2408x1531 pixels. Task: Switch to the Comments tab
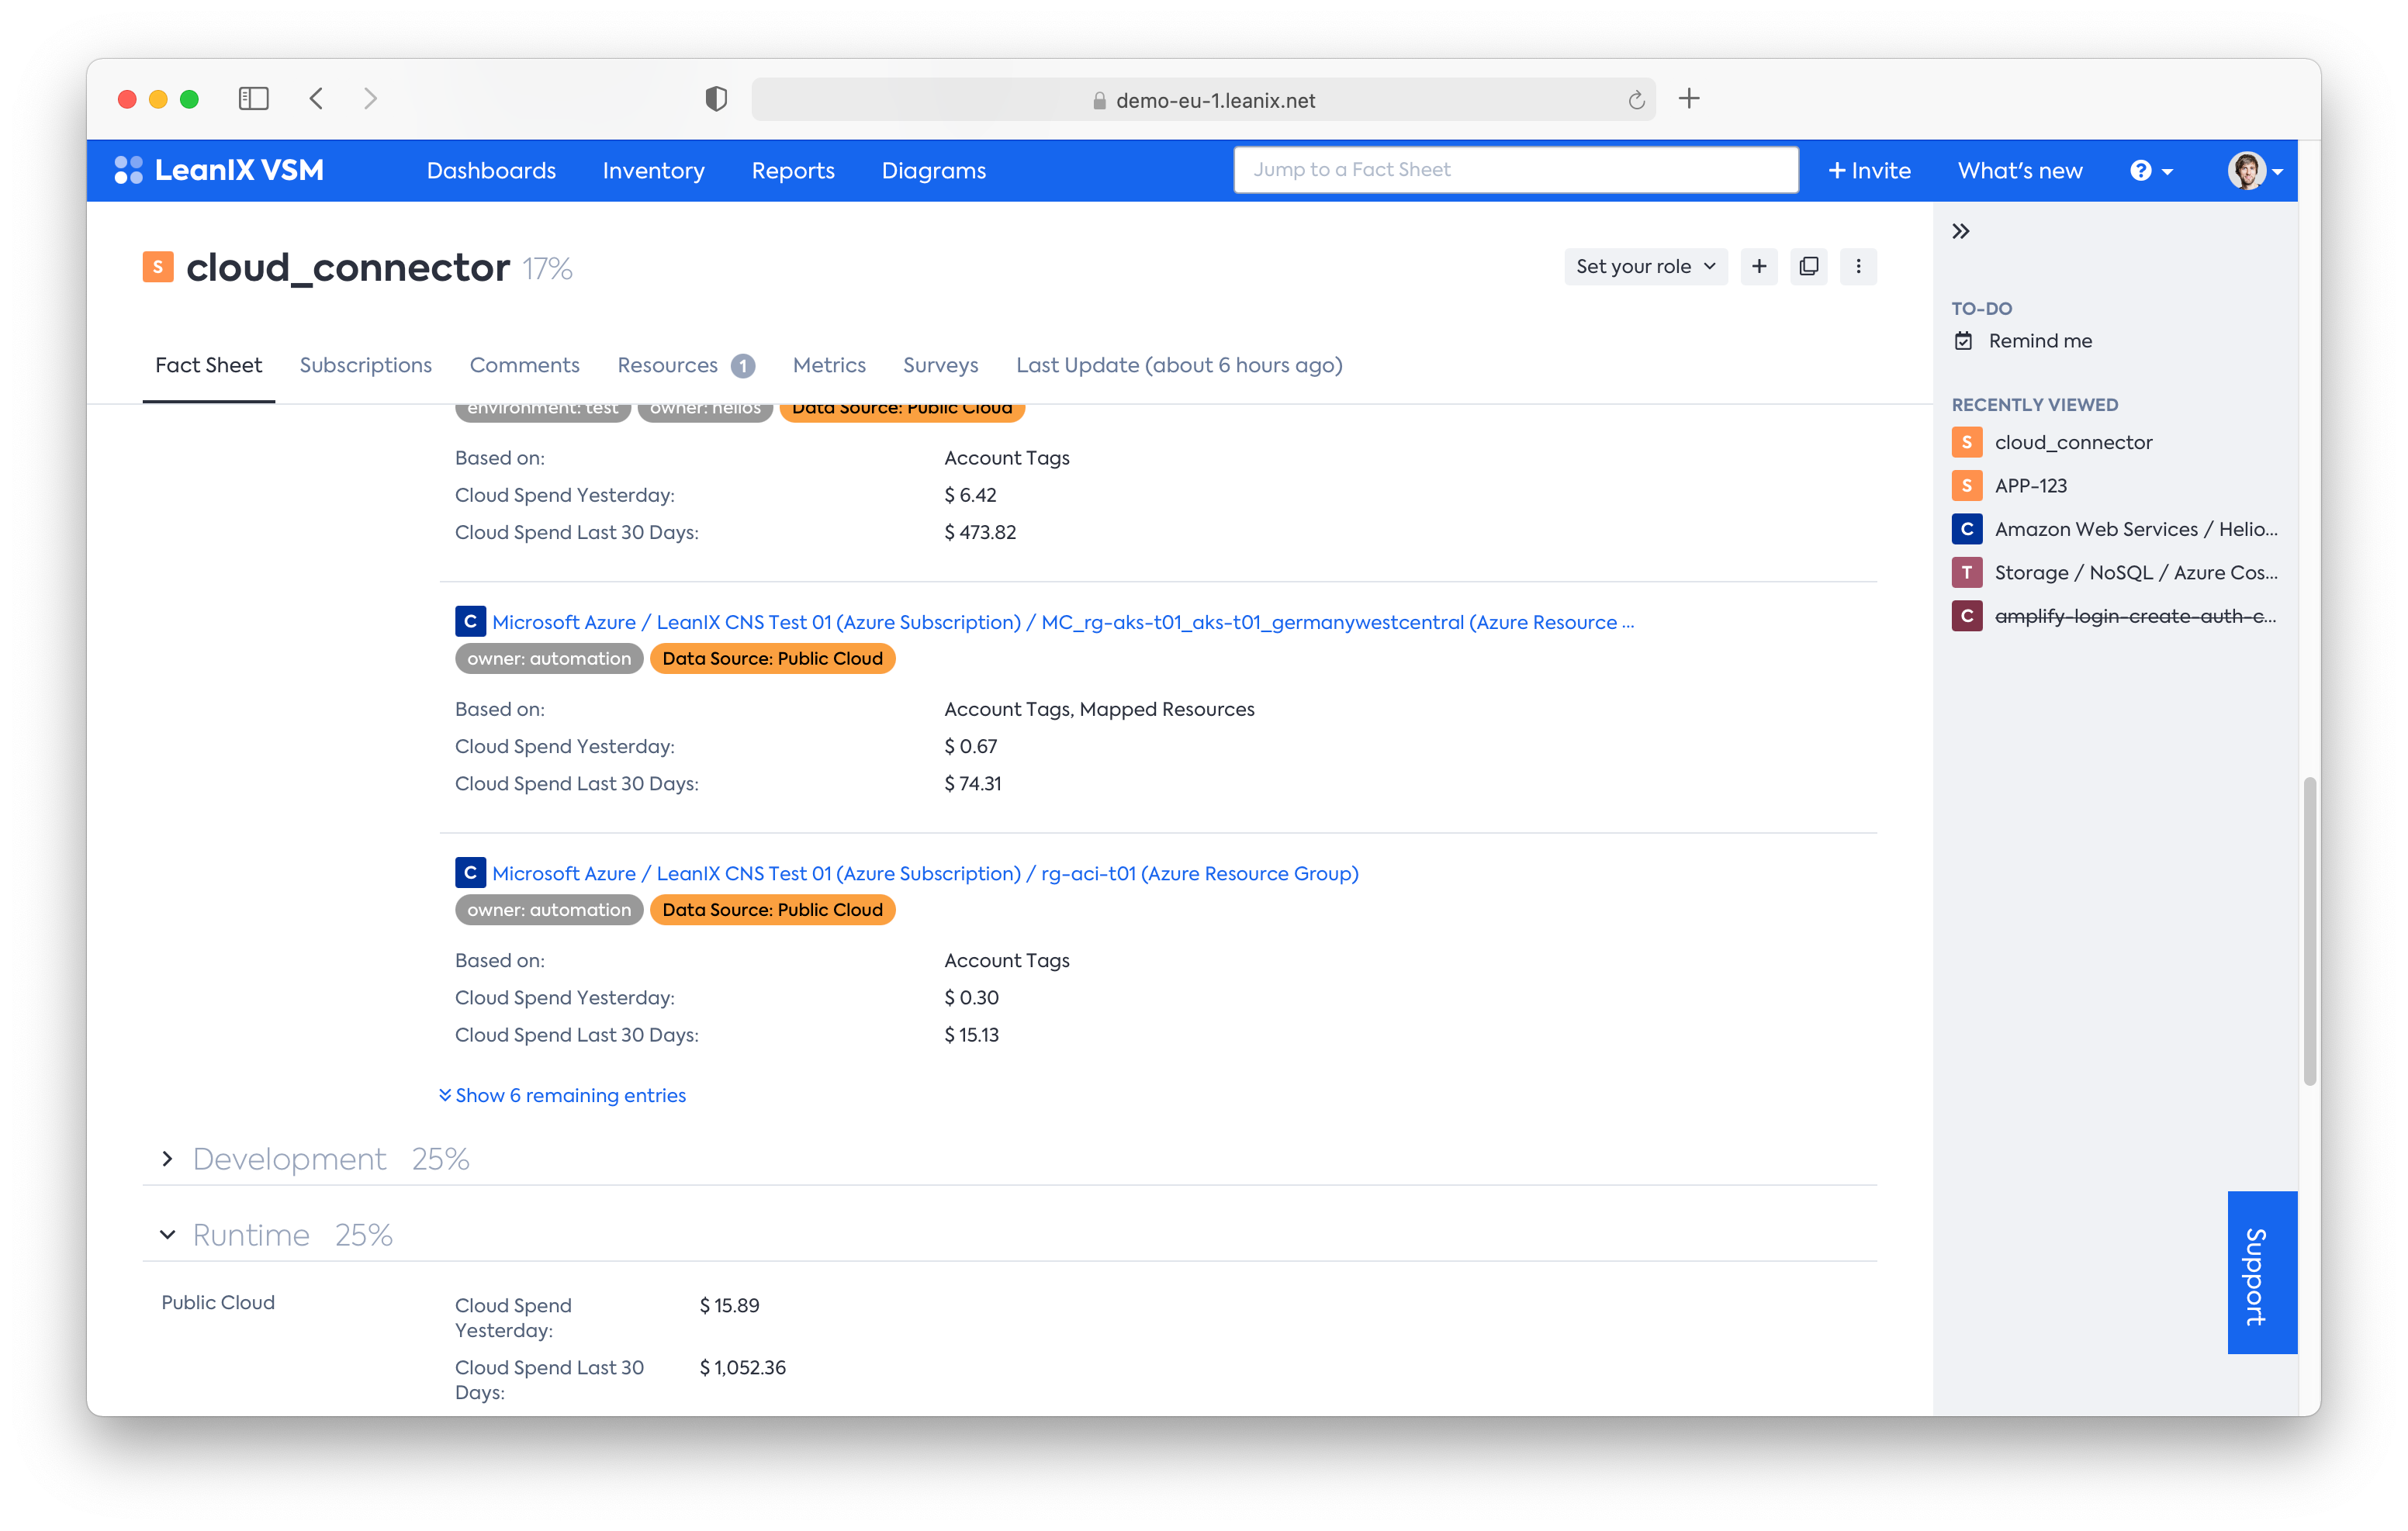pyautogui.click(x=524, y=365)
